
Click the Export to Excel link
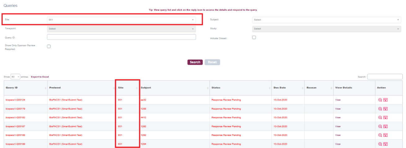point(40,77)
